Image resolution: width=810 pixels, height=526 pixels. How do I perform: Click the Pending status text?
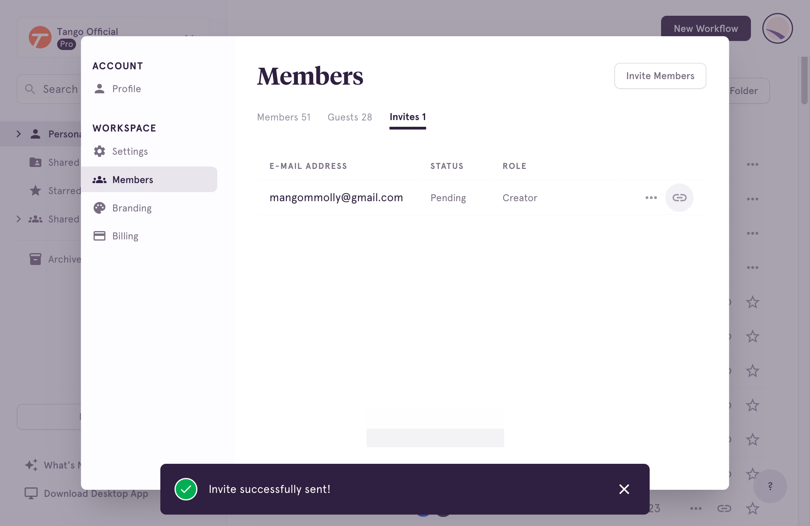(448, 198)
